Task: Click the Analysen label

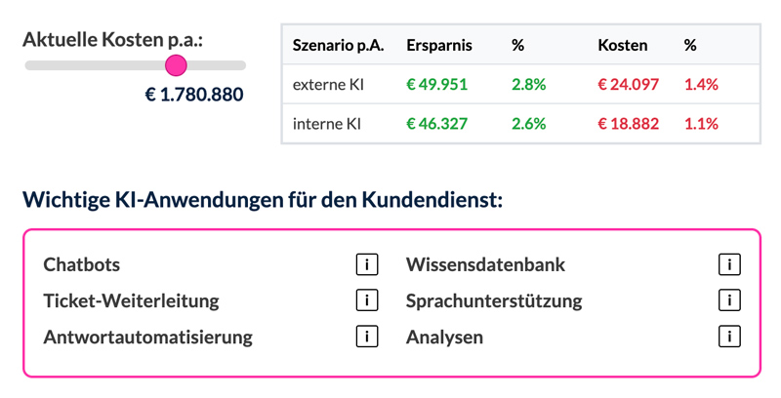Action: click(x=444, y=338)
